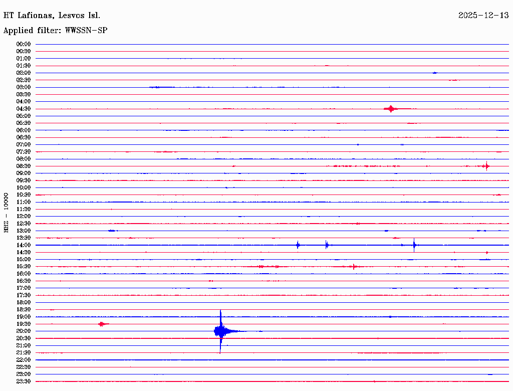Select the 19:30 time label

[x=24, y=324]
